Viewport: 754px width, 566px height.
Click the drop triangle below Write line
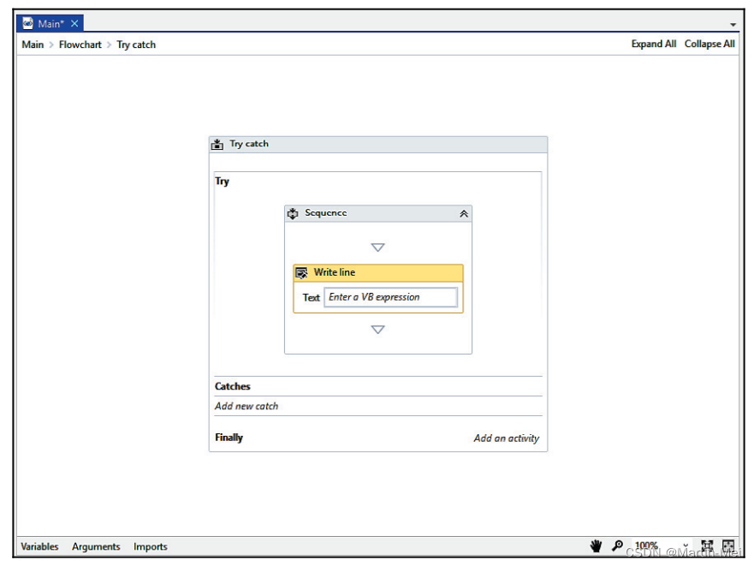pos(378,329)
